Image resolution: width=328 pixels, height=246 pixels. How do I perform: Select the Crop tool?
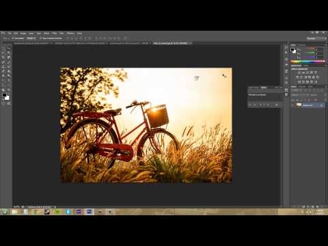point(3,57)
